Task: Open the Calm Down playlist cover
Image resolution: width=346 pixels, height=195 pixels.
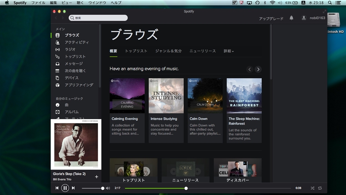Action: (205, 96)
